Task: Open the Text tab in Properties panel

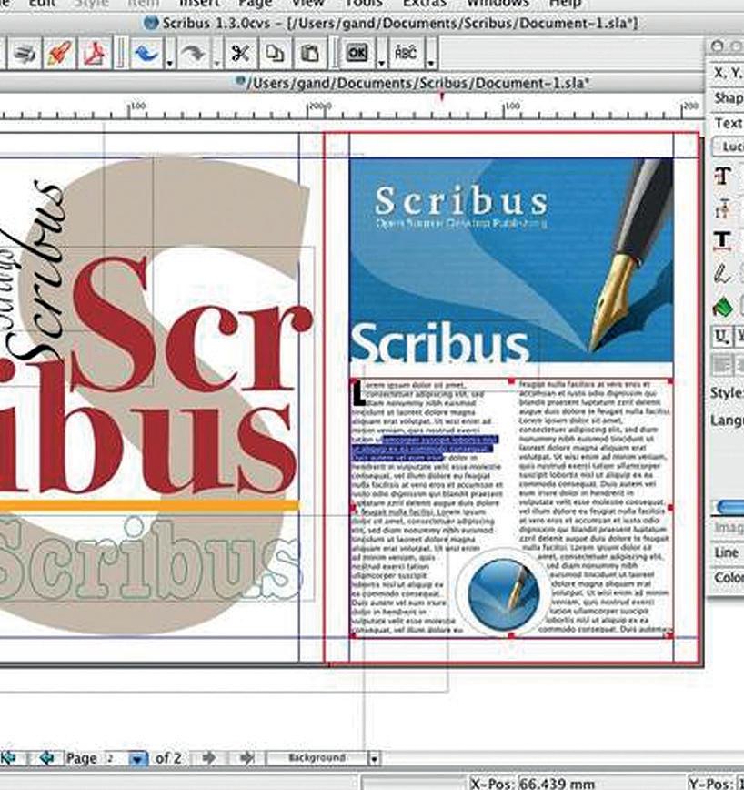Action: tap(728, 123)
